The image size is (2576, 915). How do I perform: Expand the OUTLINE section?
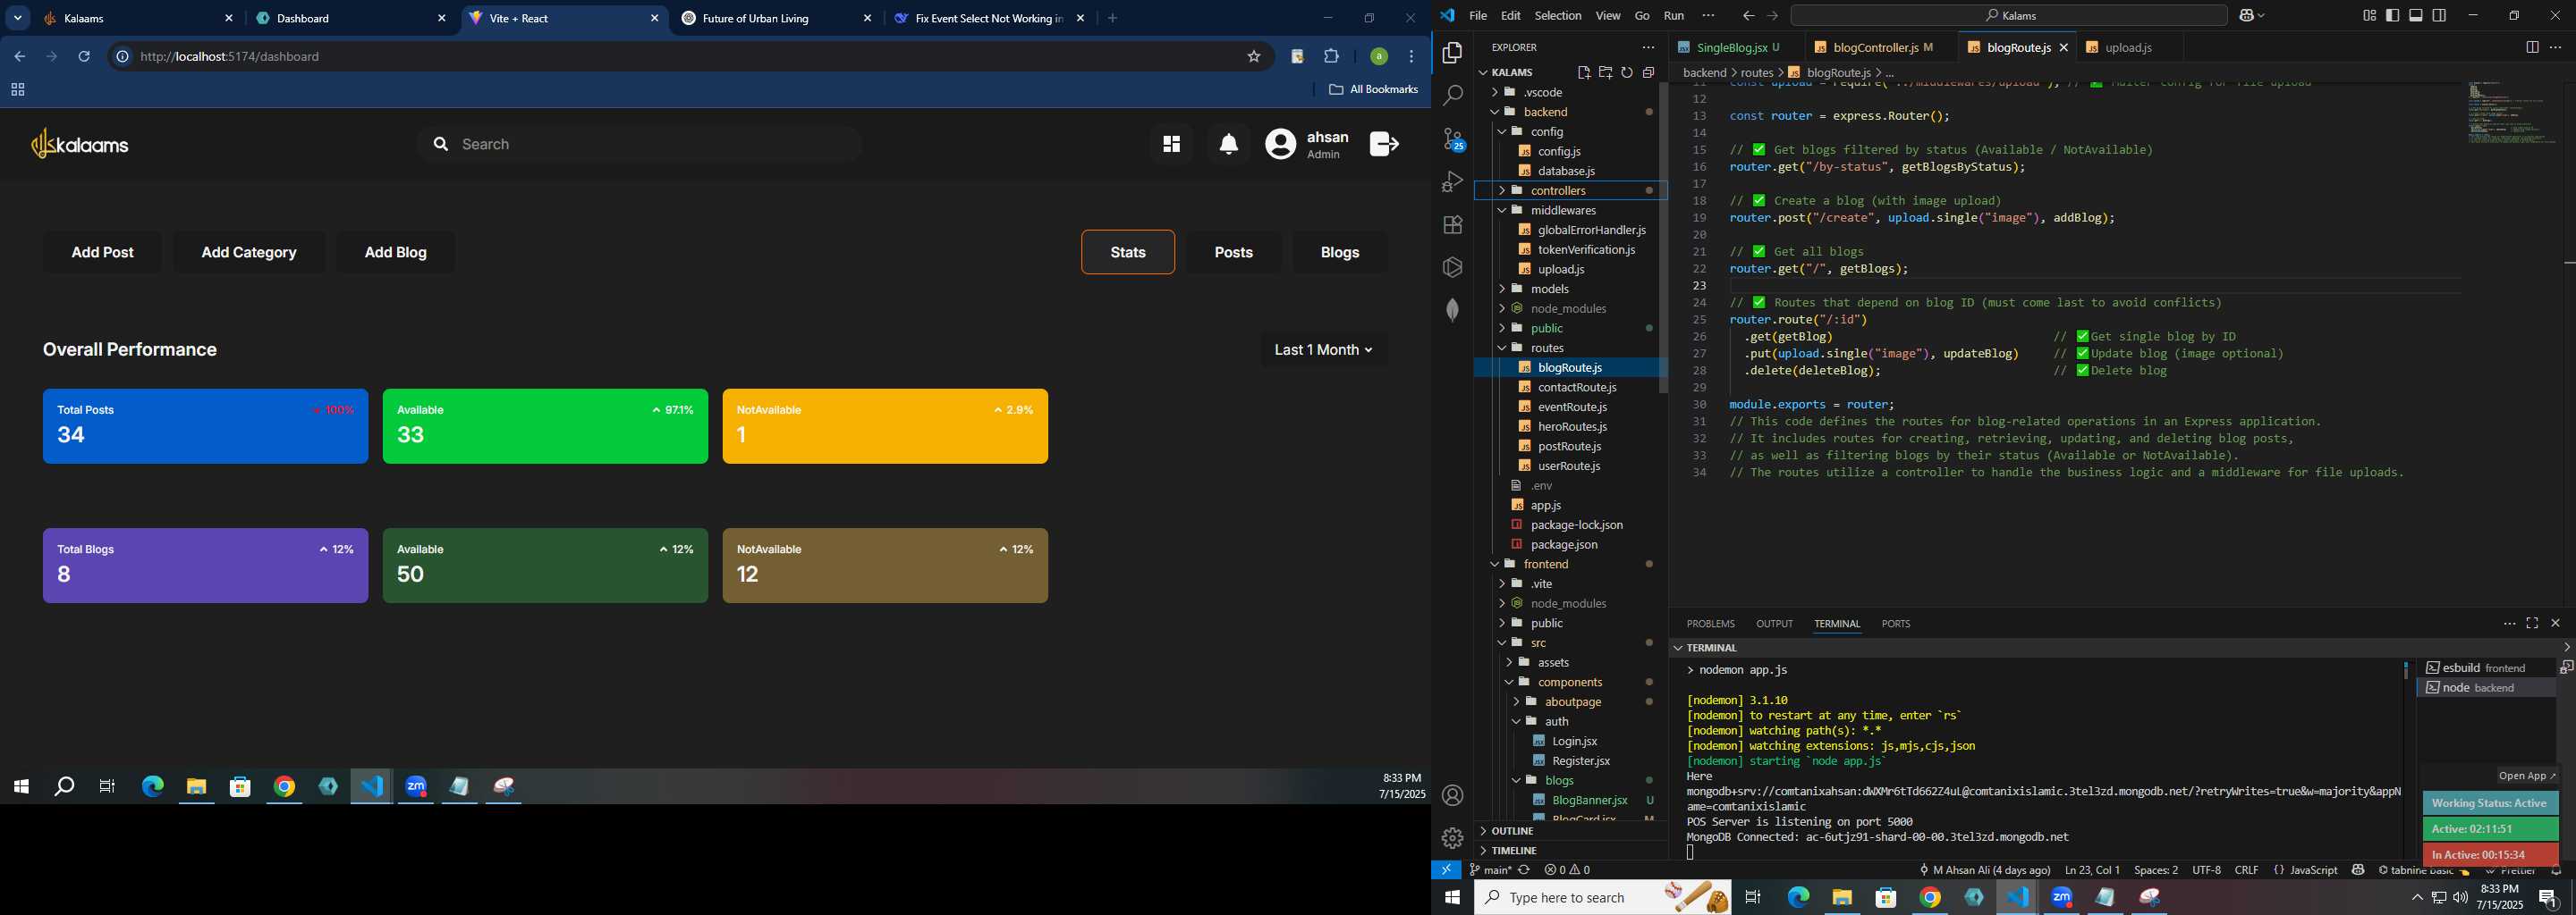1571,831
